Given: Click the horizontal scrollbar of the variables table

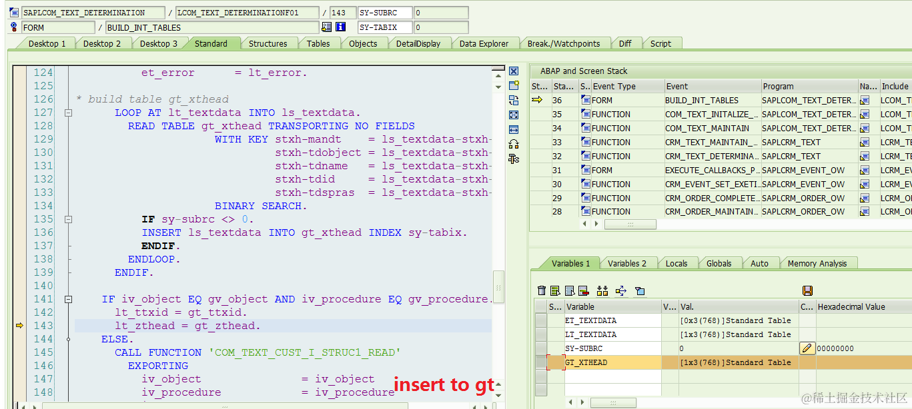Looking at the screenshot, I should pyautogui.click(x=612, y=402).
